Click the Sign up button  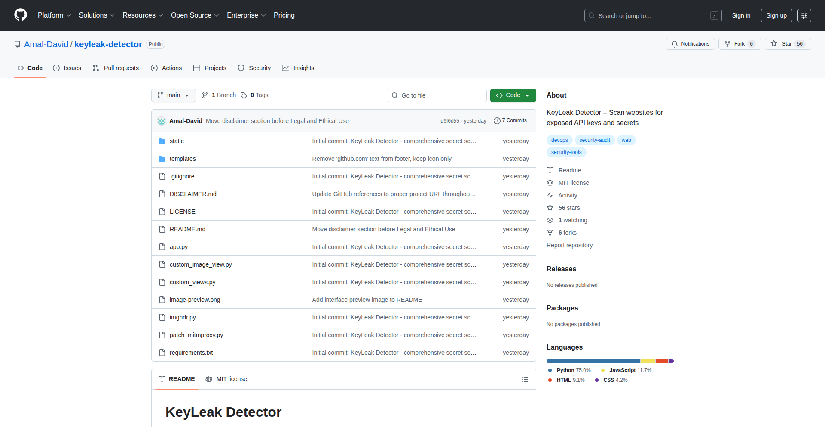pos(776,15)
